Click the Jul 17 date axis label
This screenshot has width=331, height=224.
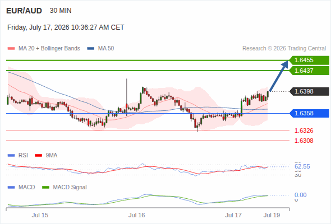click(233, 215)
